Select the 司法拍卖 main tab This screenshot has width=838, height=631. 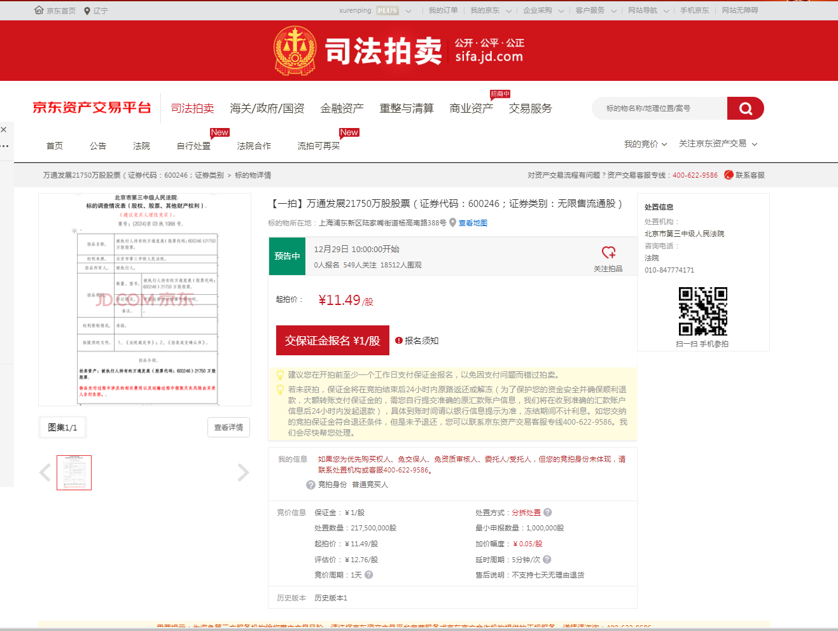192,108
